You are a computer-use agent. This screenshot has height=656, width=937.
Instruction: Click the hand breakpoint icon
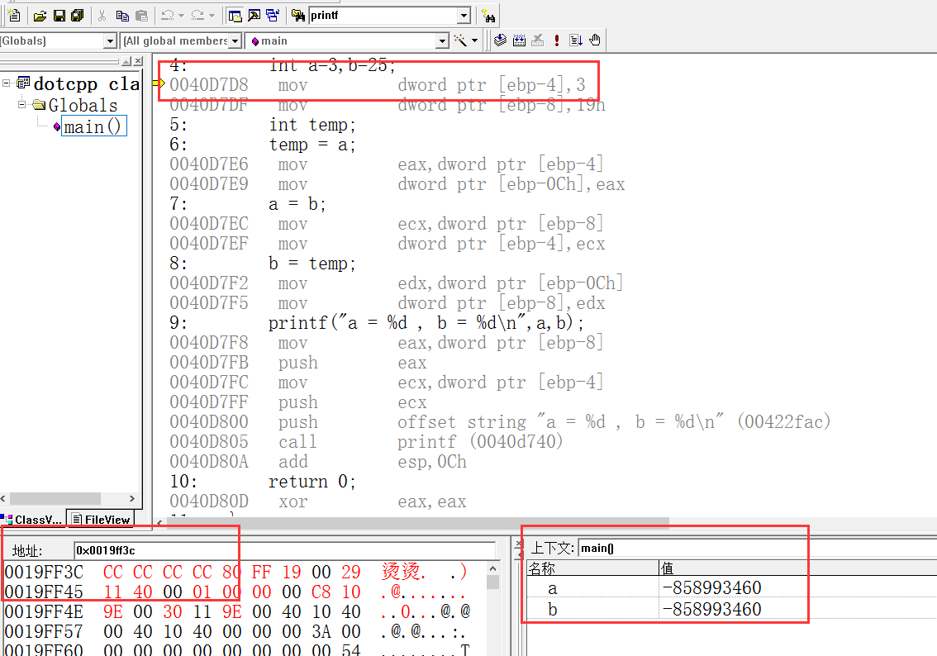594,40
